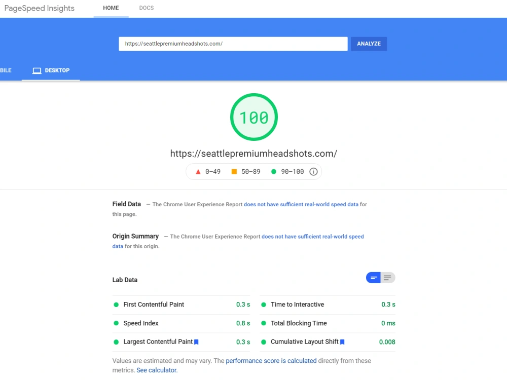
Task: Click green dot beside Time to Interactive
Action: point(264,305)
